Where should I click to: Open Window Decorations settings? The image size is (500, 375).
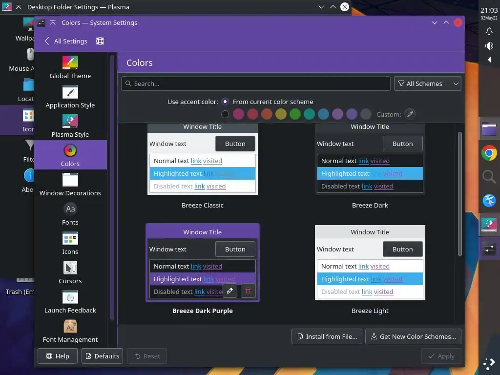70,185
